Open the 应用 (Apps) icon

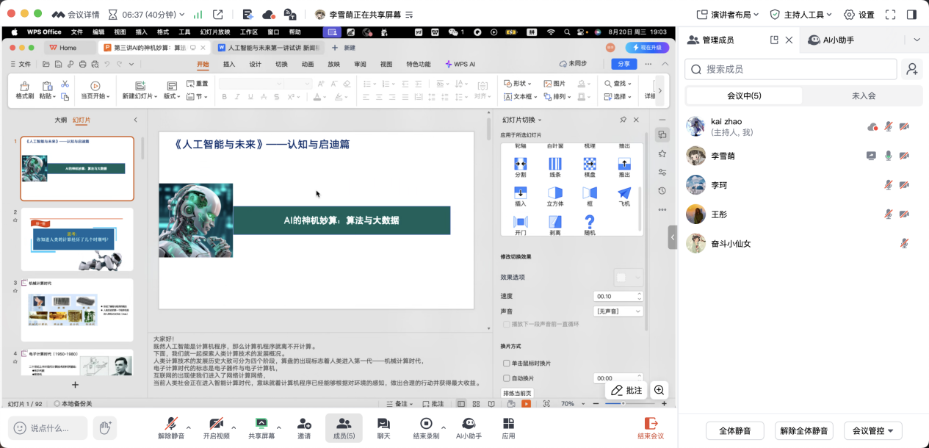coord(508,424)
